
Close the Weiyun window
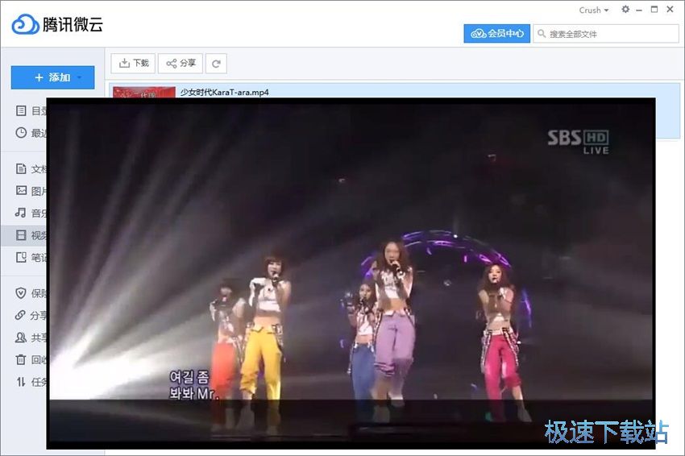[670, 9]
